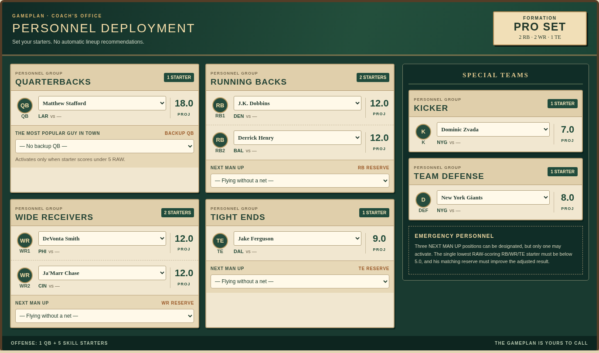Click the RB2 position badge

tap(220, 140)
